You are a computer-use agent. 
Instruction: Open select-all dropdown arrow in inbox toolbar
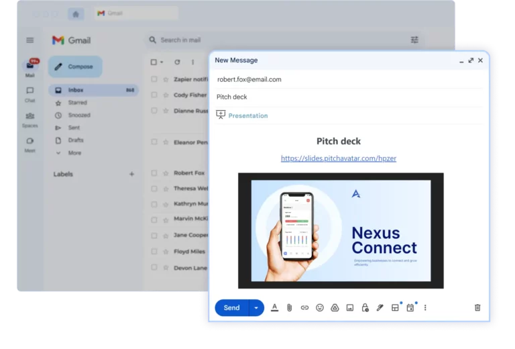pyautogui.click(x=162, y=62)
